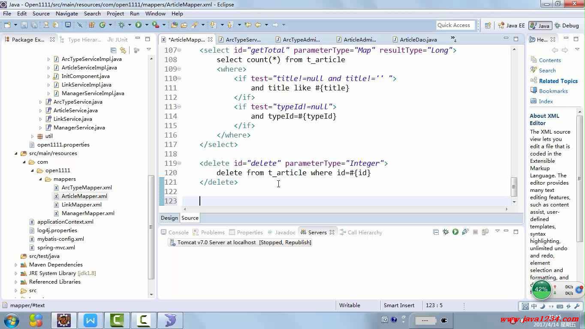Open the Related Topics help link
585x329 pixels.
pyautogui.click(x=558, y=81)
